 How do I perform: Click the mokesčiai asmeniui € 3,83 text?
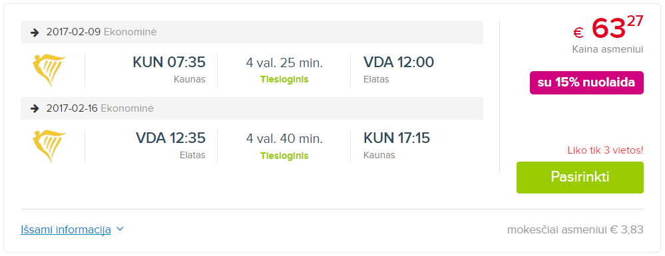575,230
